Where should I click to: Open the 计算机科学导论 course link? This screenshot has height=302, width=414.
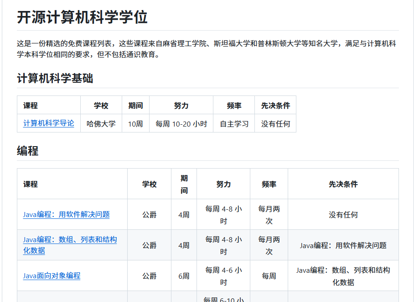49,123
